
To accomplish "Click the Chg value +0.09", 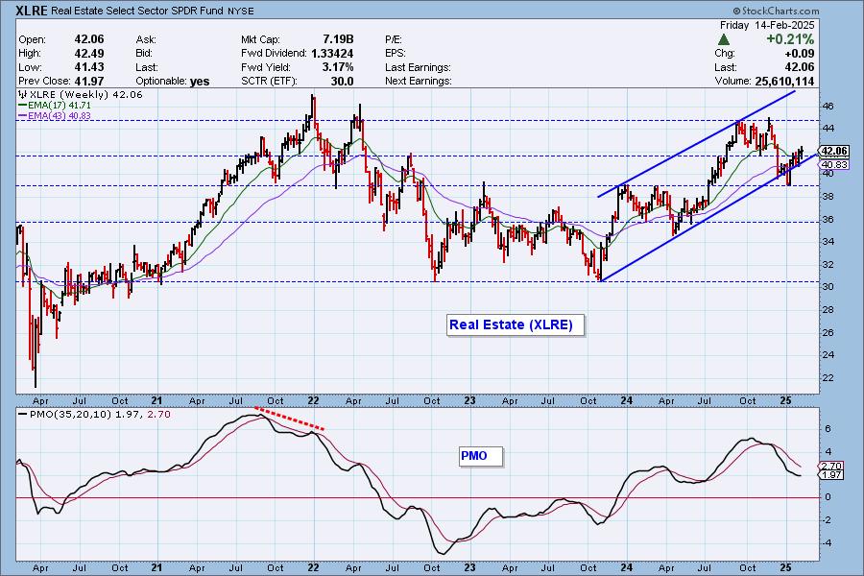I will pos(799,54).
